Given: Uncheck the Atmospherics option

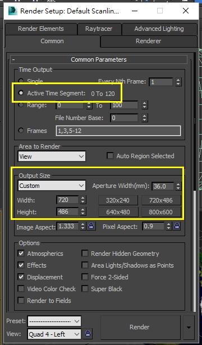Looking at the screenshot, I should 21,254.
